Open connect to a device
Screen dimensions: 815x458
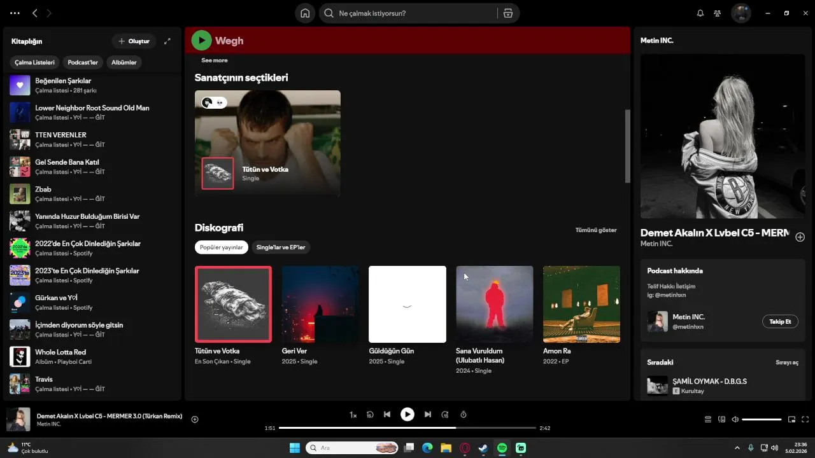pyautogui.click(x=722, y=419)
